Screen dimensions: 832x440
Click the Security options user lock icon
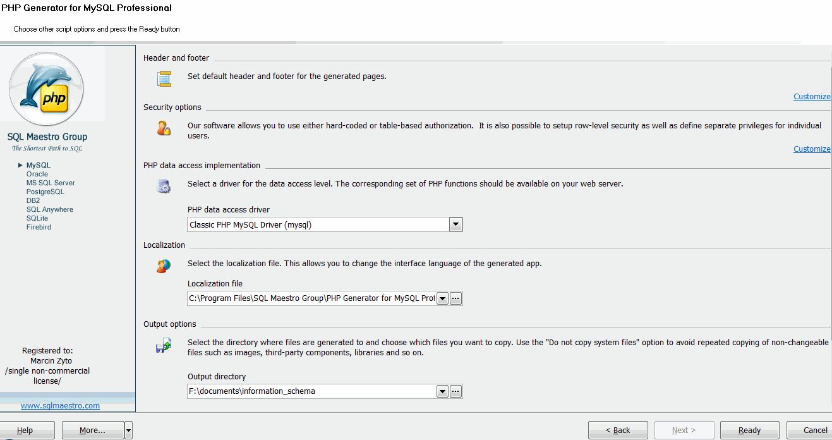click(164, 129)
